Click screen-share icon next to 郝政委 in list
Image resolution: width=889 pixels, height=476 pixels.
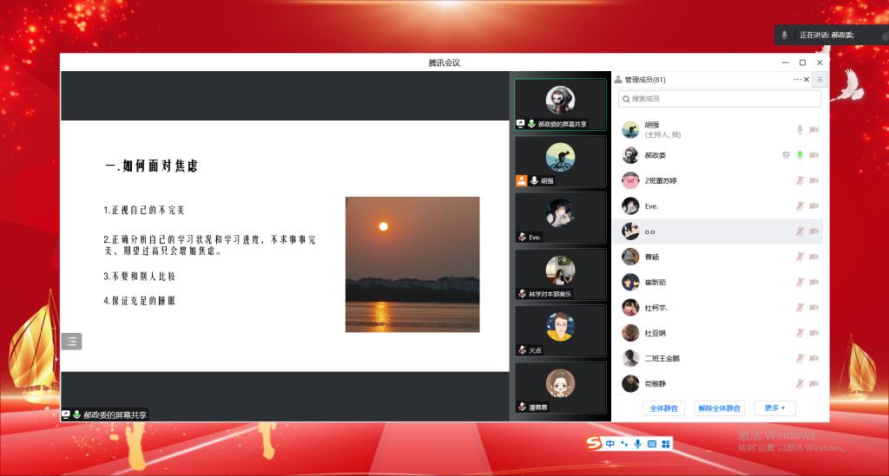coord(786,155)
